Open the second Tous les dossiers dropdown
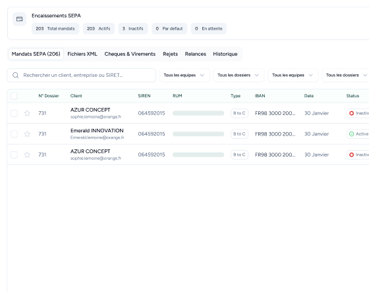 [345, 75]
